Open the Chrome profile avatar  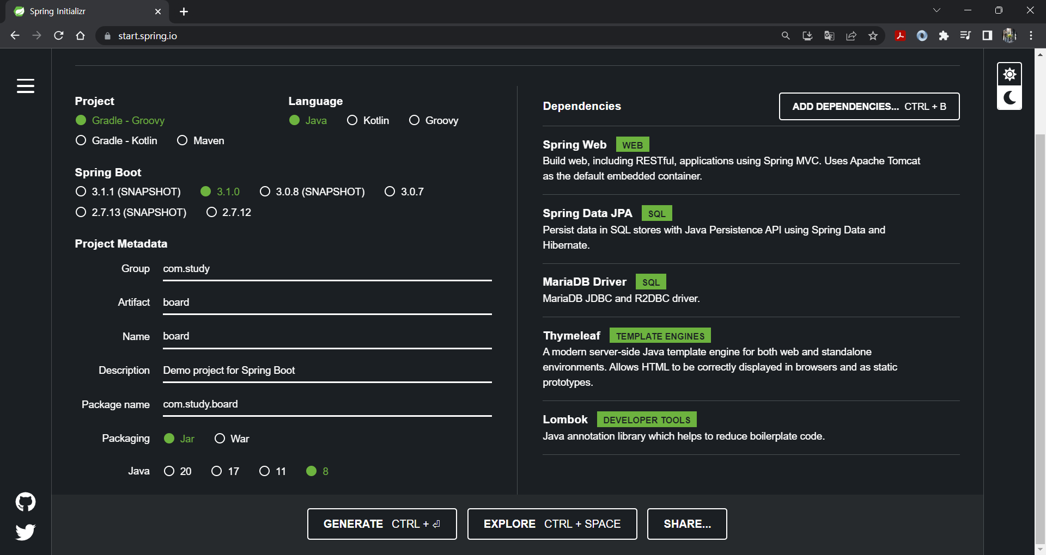coord(1009,35)
